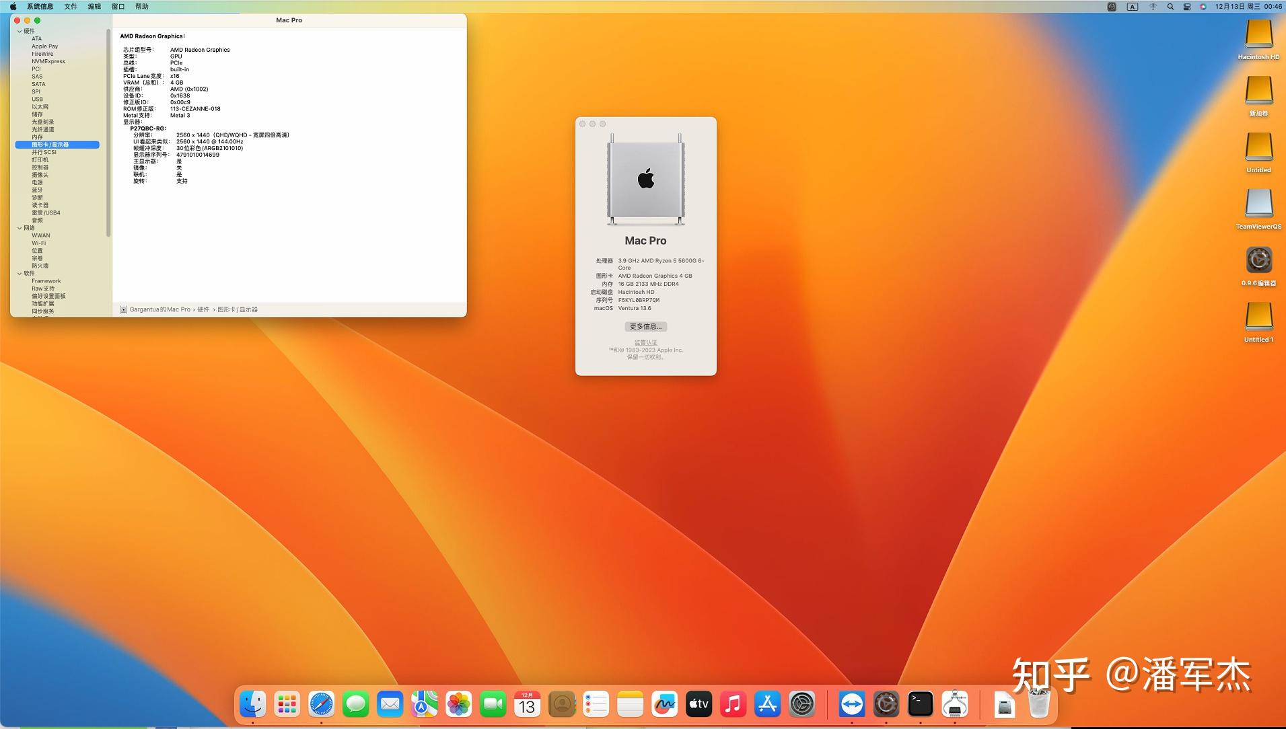Launch FaceTime from the Dock

point(493,704)
